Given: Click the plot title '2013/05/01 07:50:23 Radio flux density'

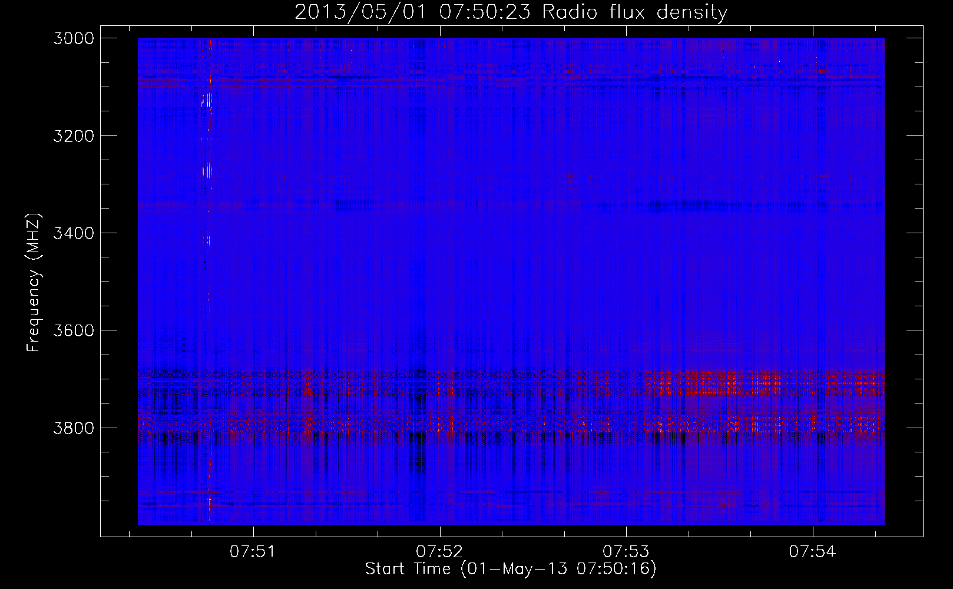Looking at the screenshot, I should [x=511, y=12].
